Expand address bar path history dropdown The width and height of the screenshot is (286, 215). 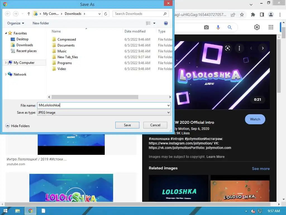[x=99, y=14]
